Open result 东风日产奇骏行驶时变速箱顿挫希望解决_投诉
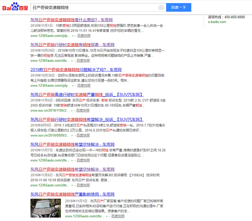 [x=87, y=120]
